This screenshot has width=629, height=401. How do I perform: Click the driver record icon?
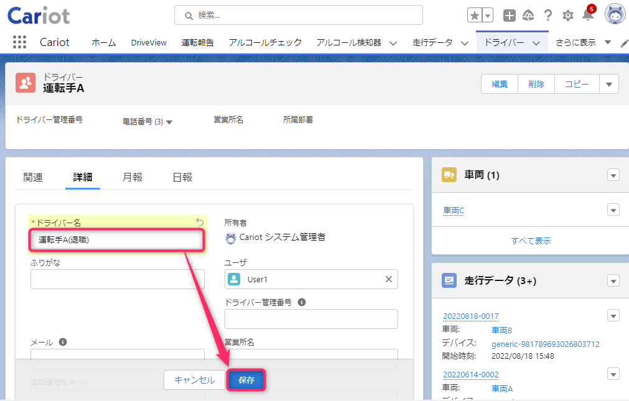[x=26, y=83]
